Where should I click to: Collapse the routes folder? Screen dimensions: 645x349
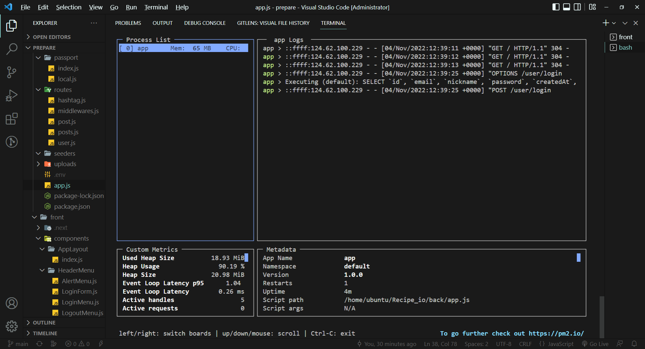[x=64, y=90]
